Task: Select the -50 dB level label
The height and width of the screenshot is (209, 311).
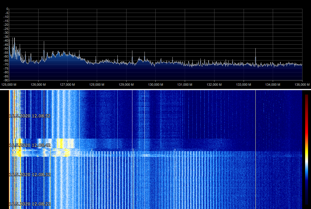Action: pyautogui.click(x=6, y=49)
